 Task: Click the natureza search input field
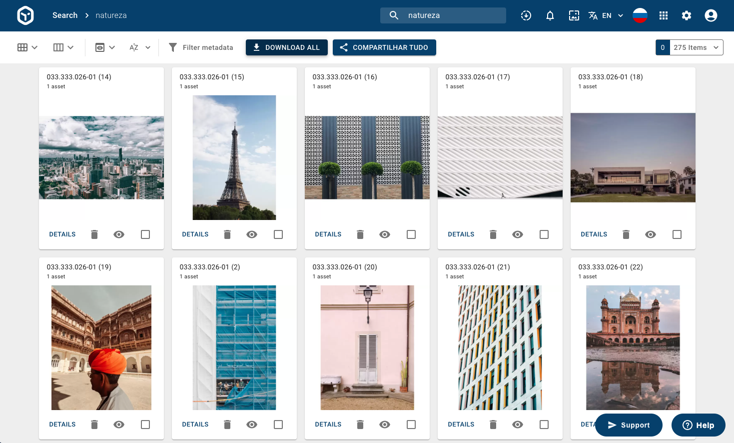tap(443, 15)
